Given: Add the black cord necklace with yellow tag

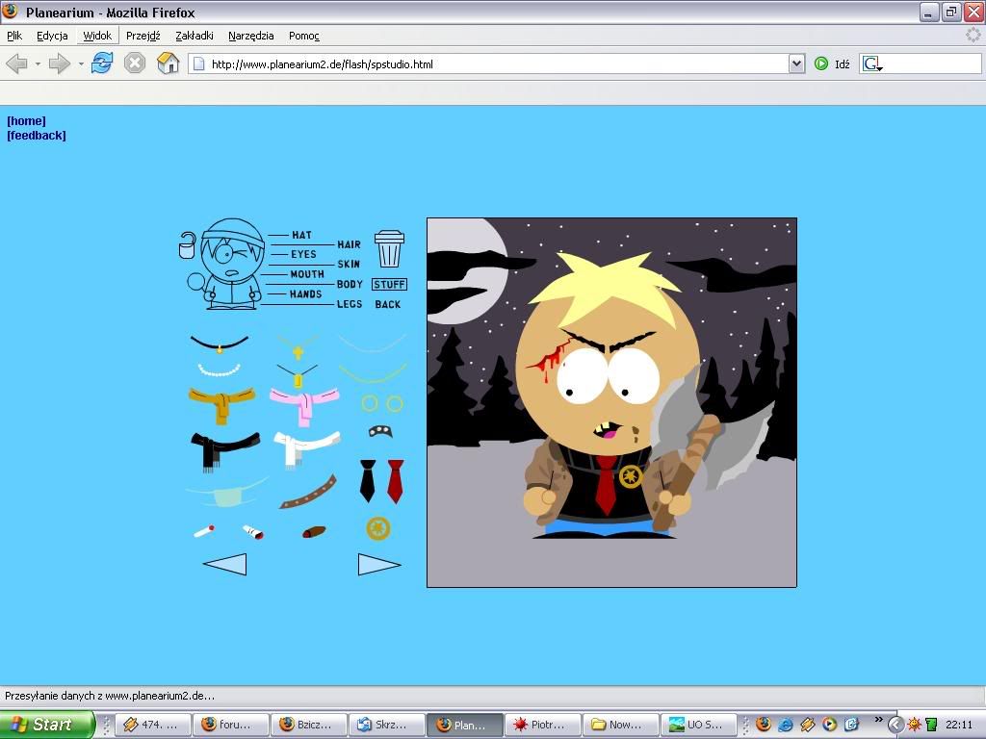Looking at the screenshot, I should [x=298, y=375].
